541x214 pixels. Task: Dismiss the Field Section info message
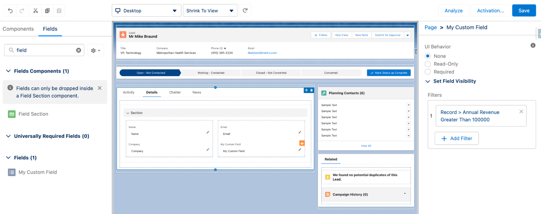coord(100,88)
